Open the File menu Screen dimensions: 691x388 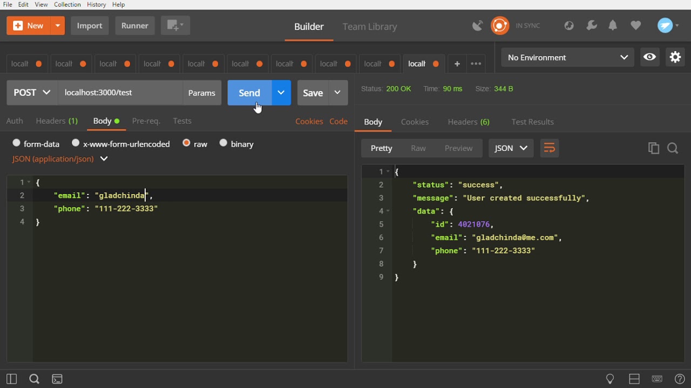tap(8, 4)
